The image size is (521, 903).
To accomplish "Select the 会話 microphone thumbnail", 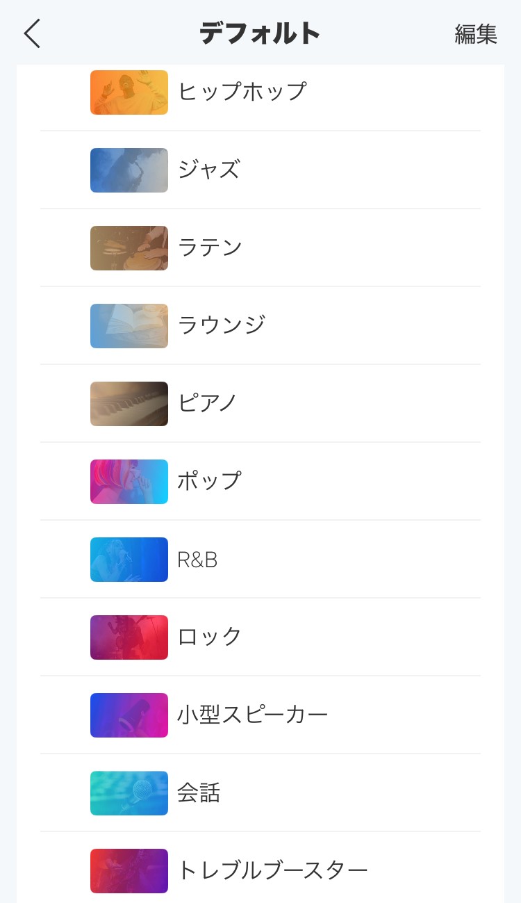I will click(x=129, y=793).
